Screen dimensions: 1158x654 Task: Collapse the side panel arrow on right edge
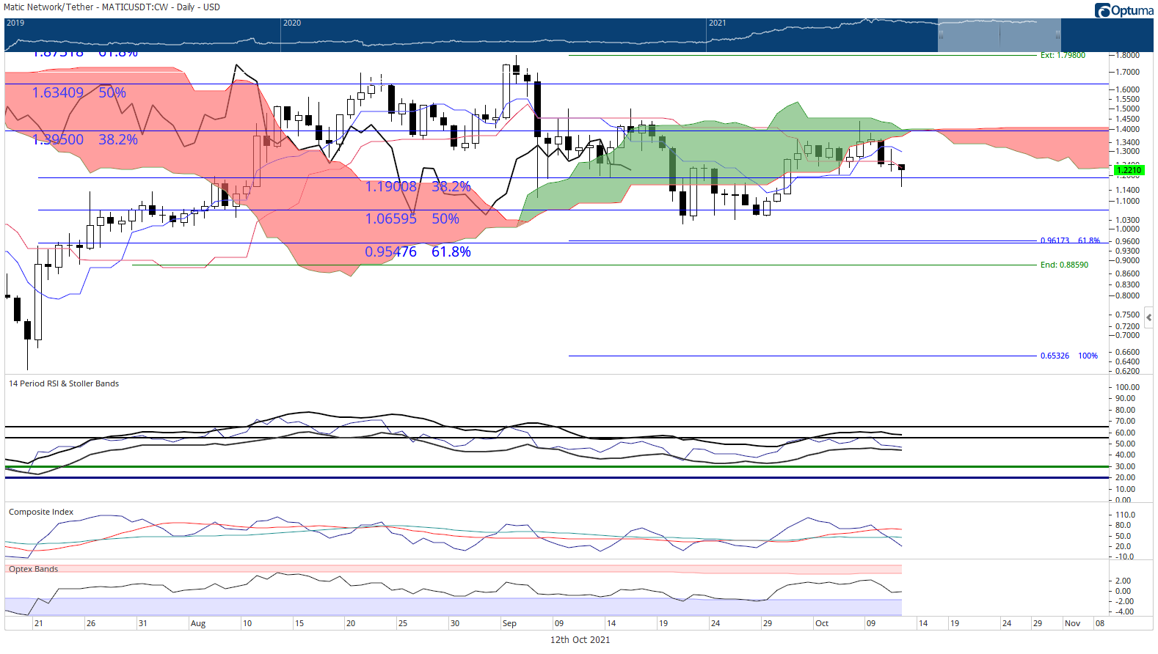(1148, 317)
